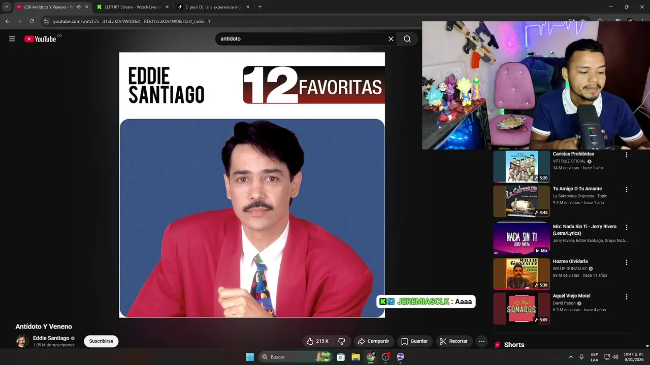The image size is (650, 365).
Task: Click microphone icon in system tray
Action: [581, 357]
